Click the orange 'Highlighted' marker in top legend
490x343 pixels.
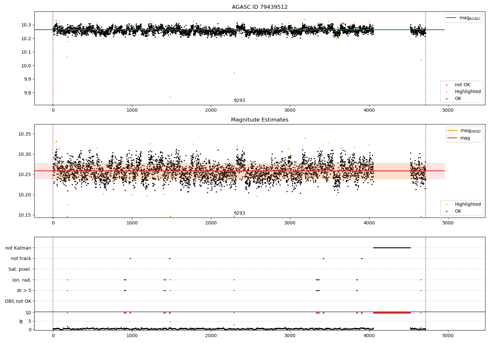coord(447,92)
